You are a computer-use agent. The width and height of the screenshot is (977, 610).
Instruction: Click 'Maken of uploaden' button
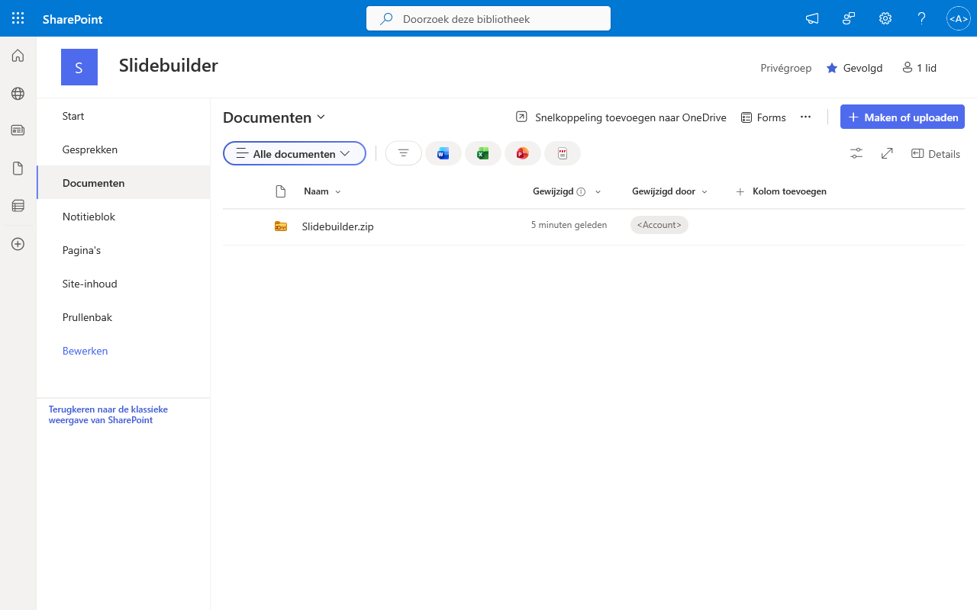(x=902, y=117)
